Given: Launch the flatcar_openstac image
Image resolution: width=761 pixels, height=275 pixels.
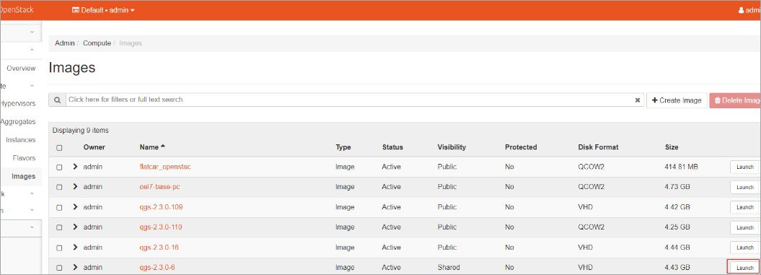Looking at the screenshot, I should coord(744,167).
